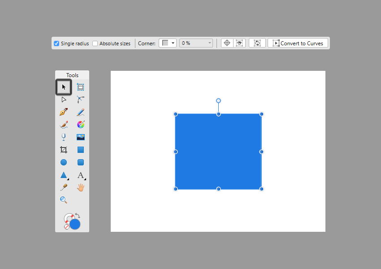Choose the Pencil tool
The image size is (381, 269).
point(81,112)
